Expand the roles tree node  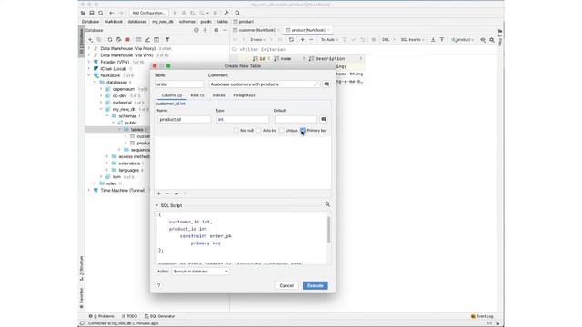(95, 183)
